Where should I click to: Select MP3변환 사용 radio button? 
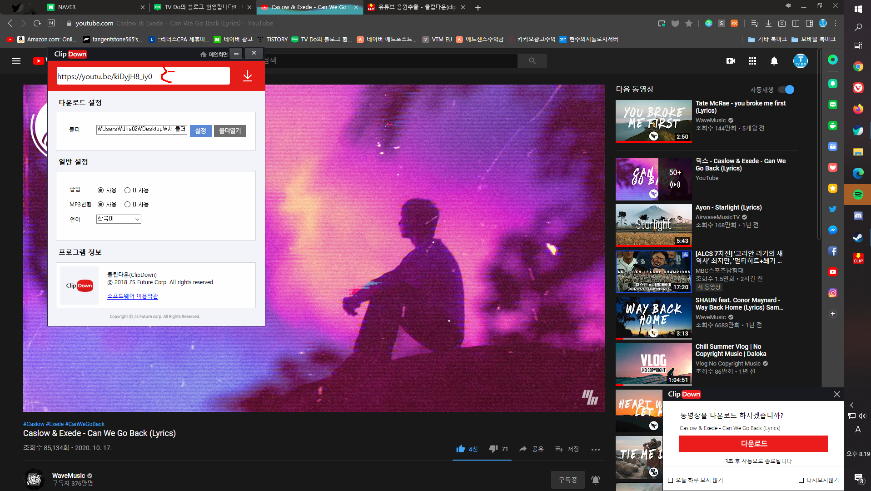click(x=100, y=204)
